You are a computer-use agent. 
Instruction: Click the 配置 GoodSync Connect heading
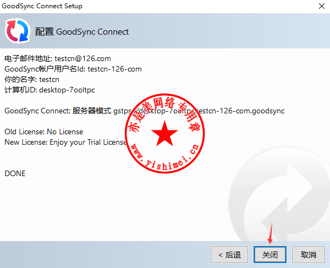click(x=82, y=32)
